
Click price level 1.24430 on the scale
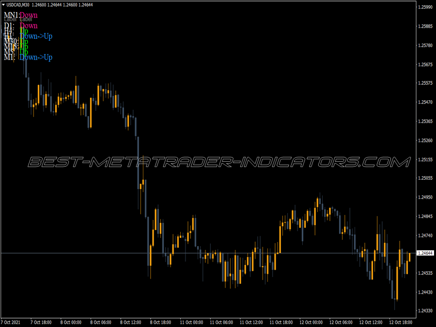[x=425, y=292]
